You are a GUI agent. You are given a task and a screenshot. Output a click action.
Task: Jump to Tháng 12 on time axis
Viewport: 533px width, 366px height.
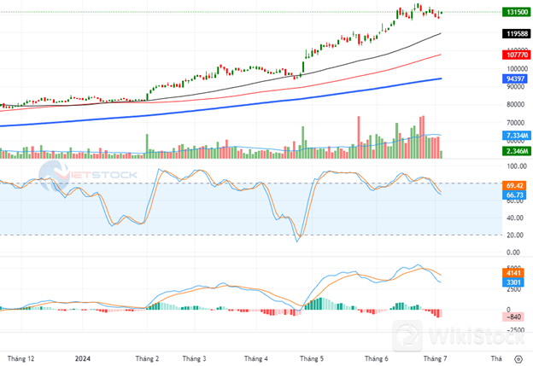click(x=20, y=358)
